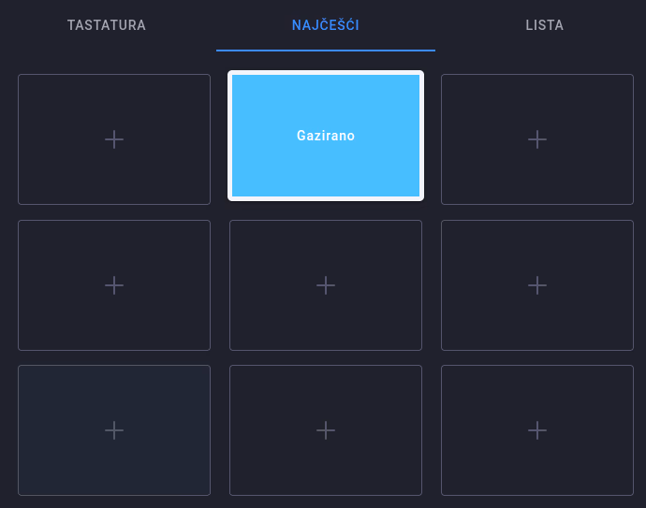Add item in plus tile left of Gazirano
646x508 pixels.
(x=114, y=139)
